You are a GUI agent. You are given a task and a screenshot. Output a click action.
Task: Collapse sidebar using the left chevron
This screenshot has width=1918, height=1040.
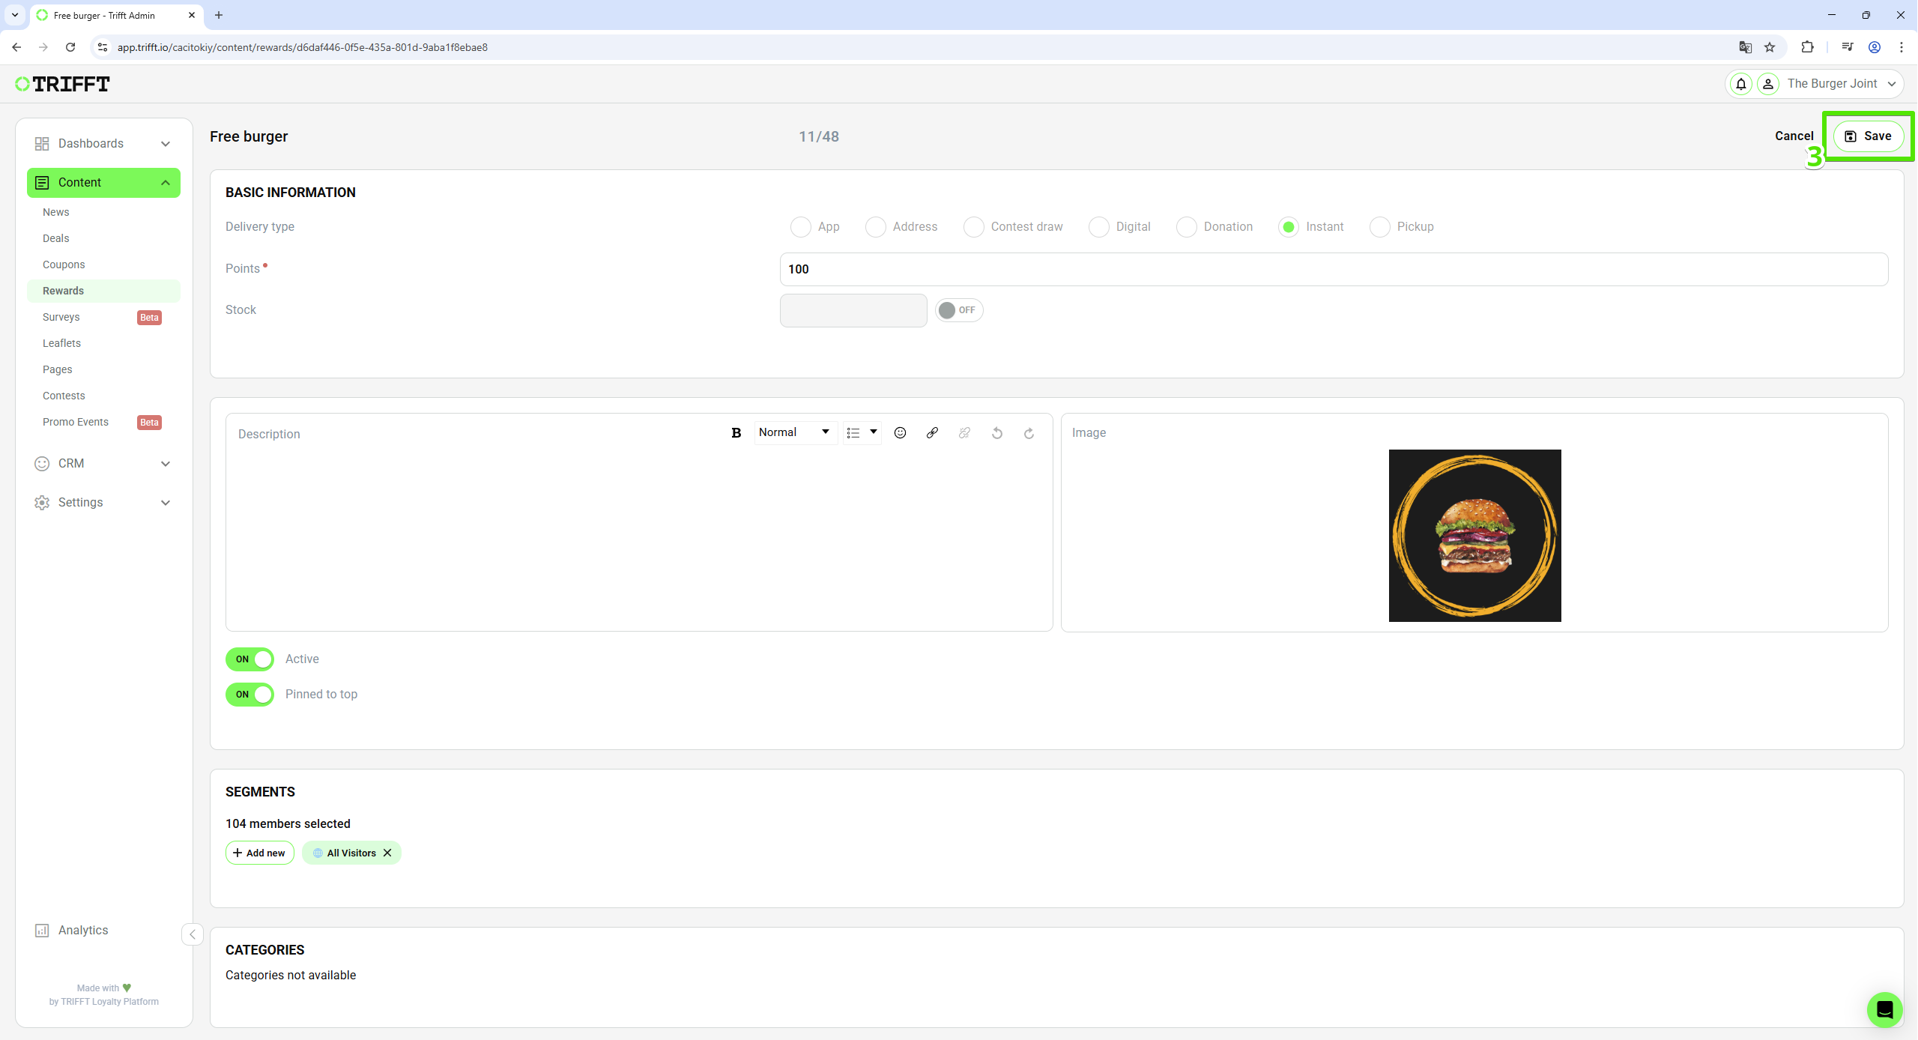pos(193,934)
